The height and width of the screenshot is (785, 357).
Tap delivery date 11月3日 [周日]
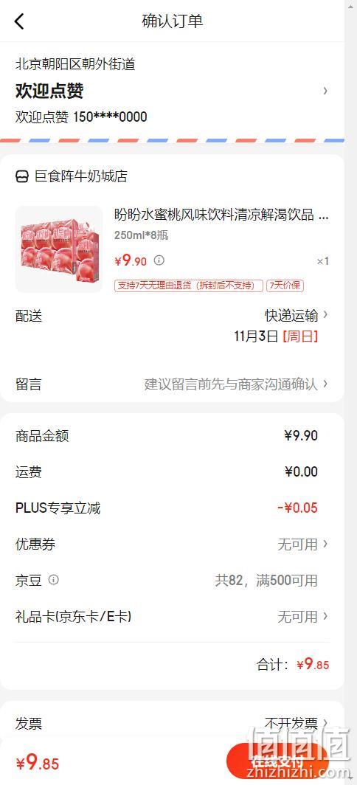pyautogui.click(x=276, y=336)
